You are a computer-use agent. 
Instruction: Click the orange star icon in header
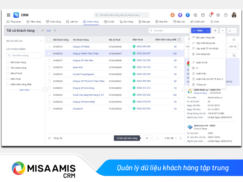pyautogui.click(x=172, y=15)
